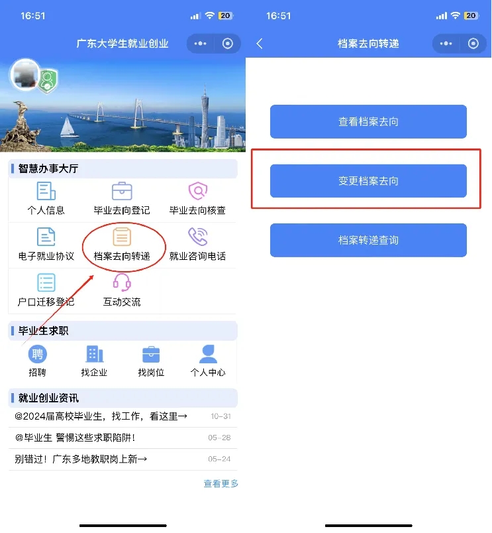Open the 2024届高校毕业生 news item

point(123,416)
